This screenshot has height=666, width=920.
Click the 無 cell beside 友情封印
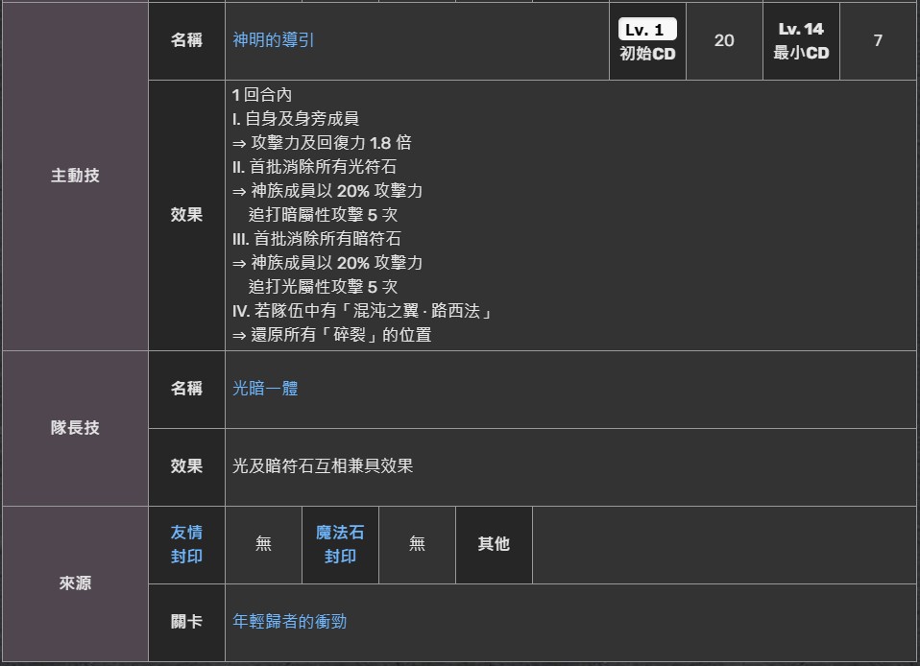(263, 544)
